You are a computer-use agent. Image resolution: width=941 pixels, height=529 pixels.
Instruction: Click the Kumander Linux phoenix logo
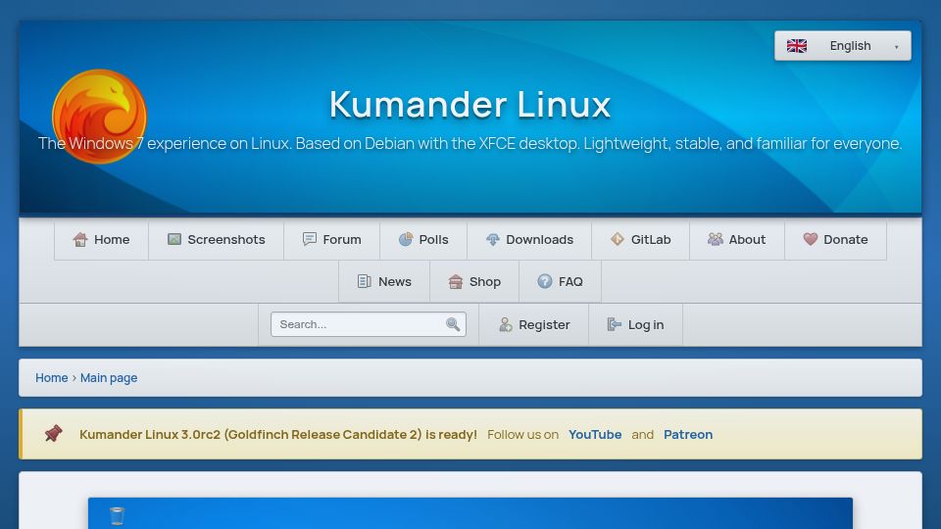pos(99,116)
